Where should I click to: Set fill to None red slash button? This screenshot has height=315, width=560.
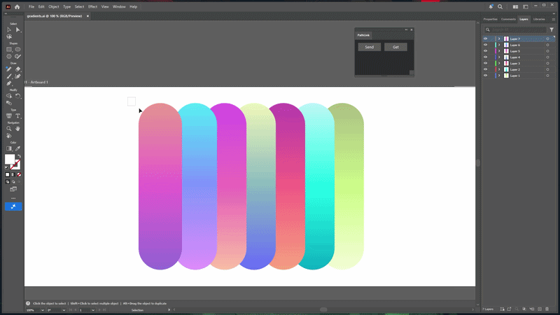[20, 174]
